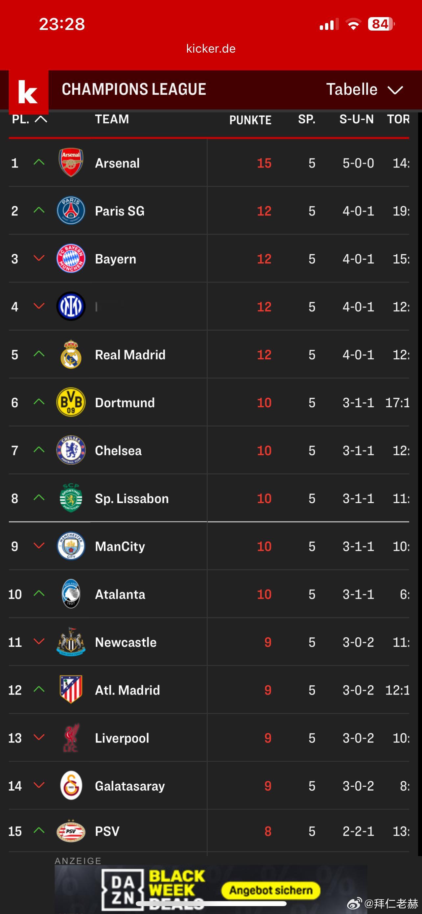Image resolution: width=422 pixels, height=914 pixels.
Task: Open the Arsenal club crest
Action: pyautogui.click(x=71, y=163)
